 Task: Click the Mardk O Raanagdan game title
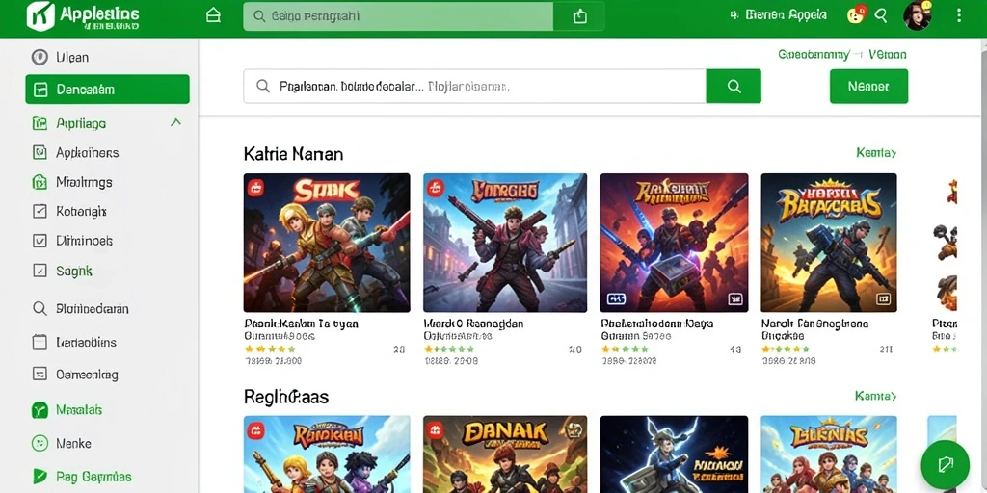[x=474, y=324]
